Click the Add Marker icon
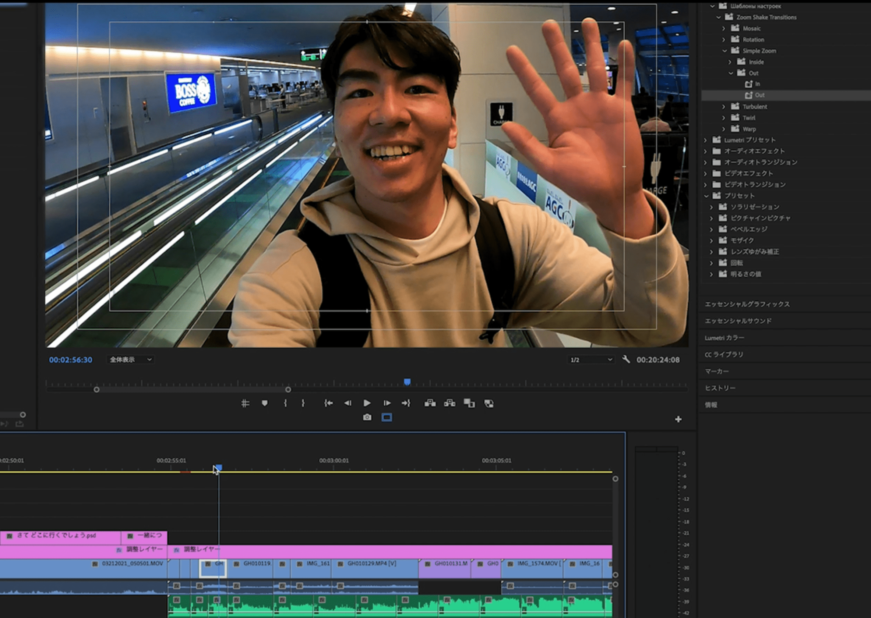This screenshot has width=871, height=618. pos(265,403)
